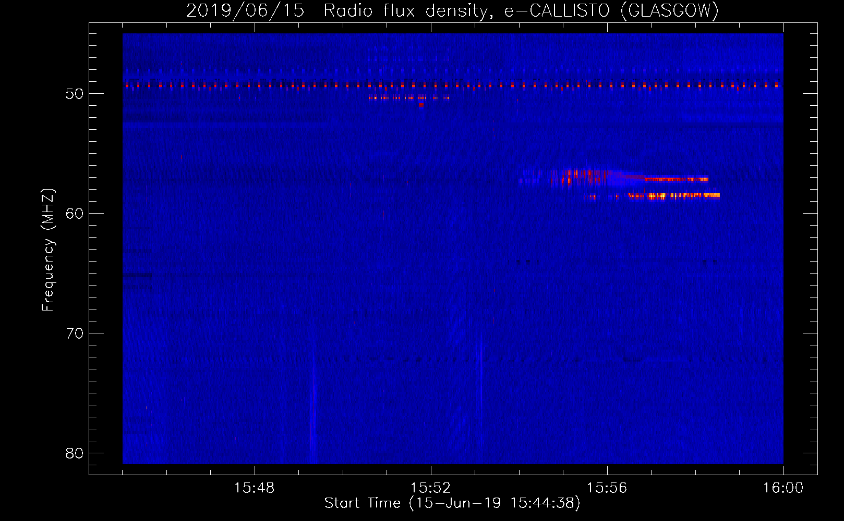Click the 50 MHz tick label

click(x=75, y=94)
